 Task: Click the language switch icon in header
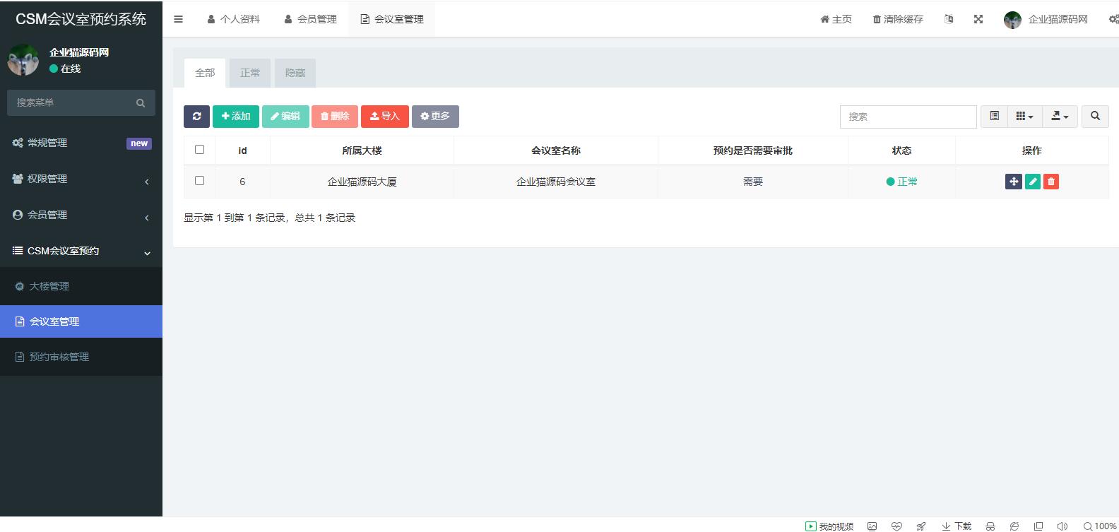pyautogui.click(x=949, y=19)
